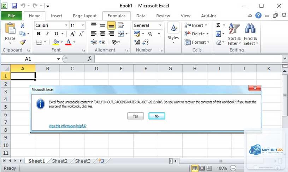Open the Font size dropdown

pos(83,25)
